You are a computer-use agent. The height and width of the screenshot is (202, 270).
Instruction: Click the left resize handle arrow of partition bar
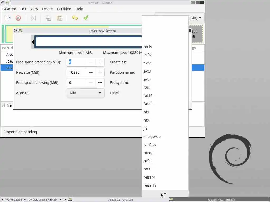tap(33, 42)
